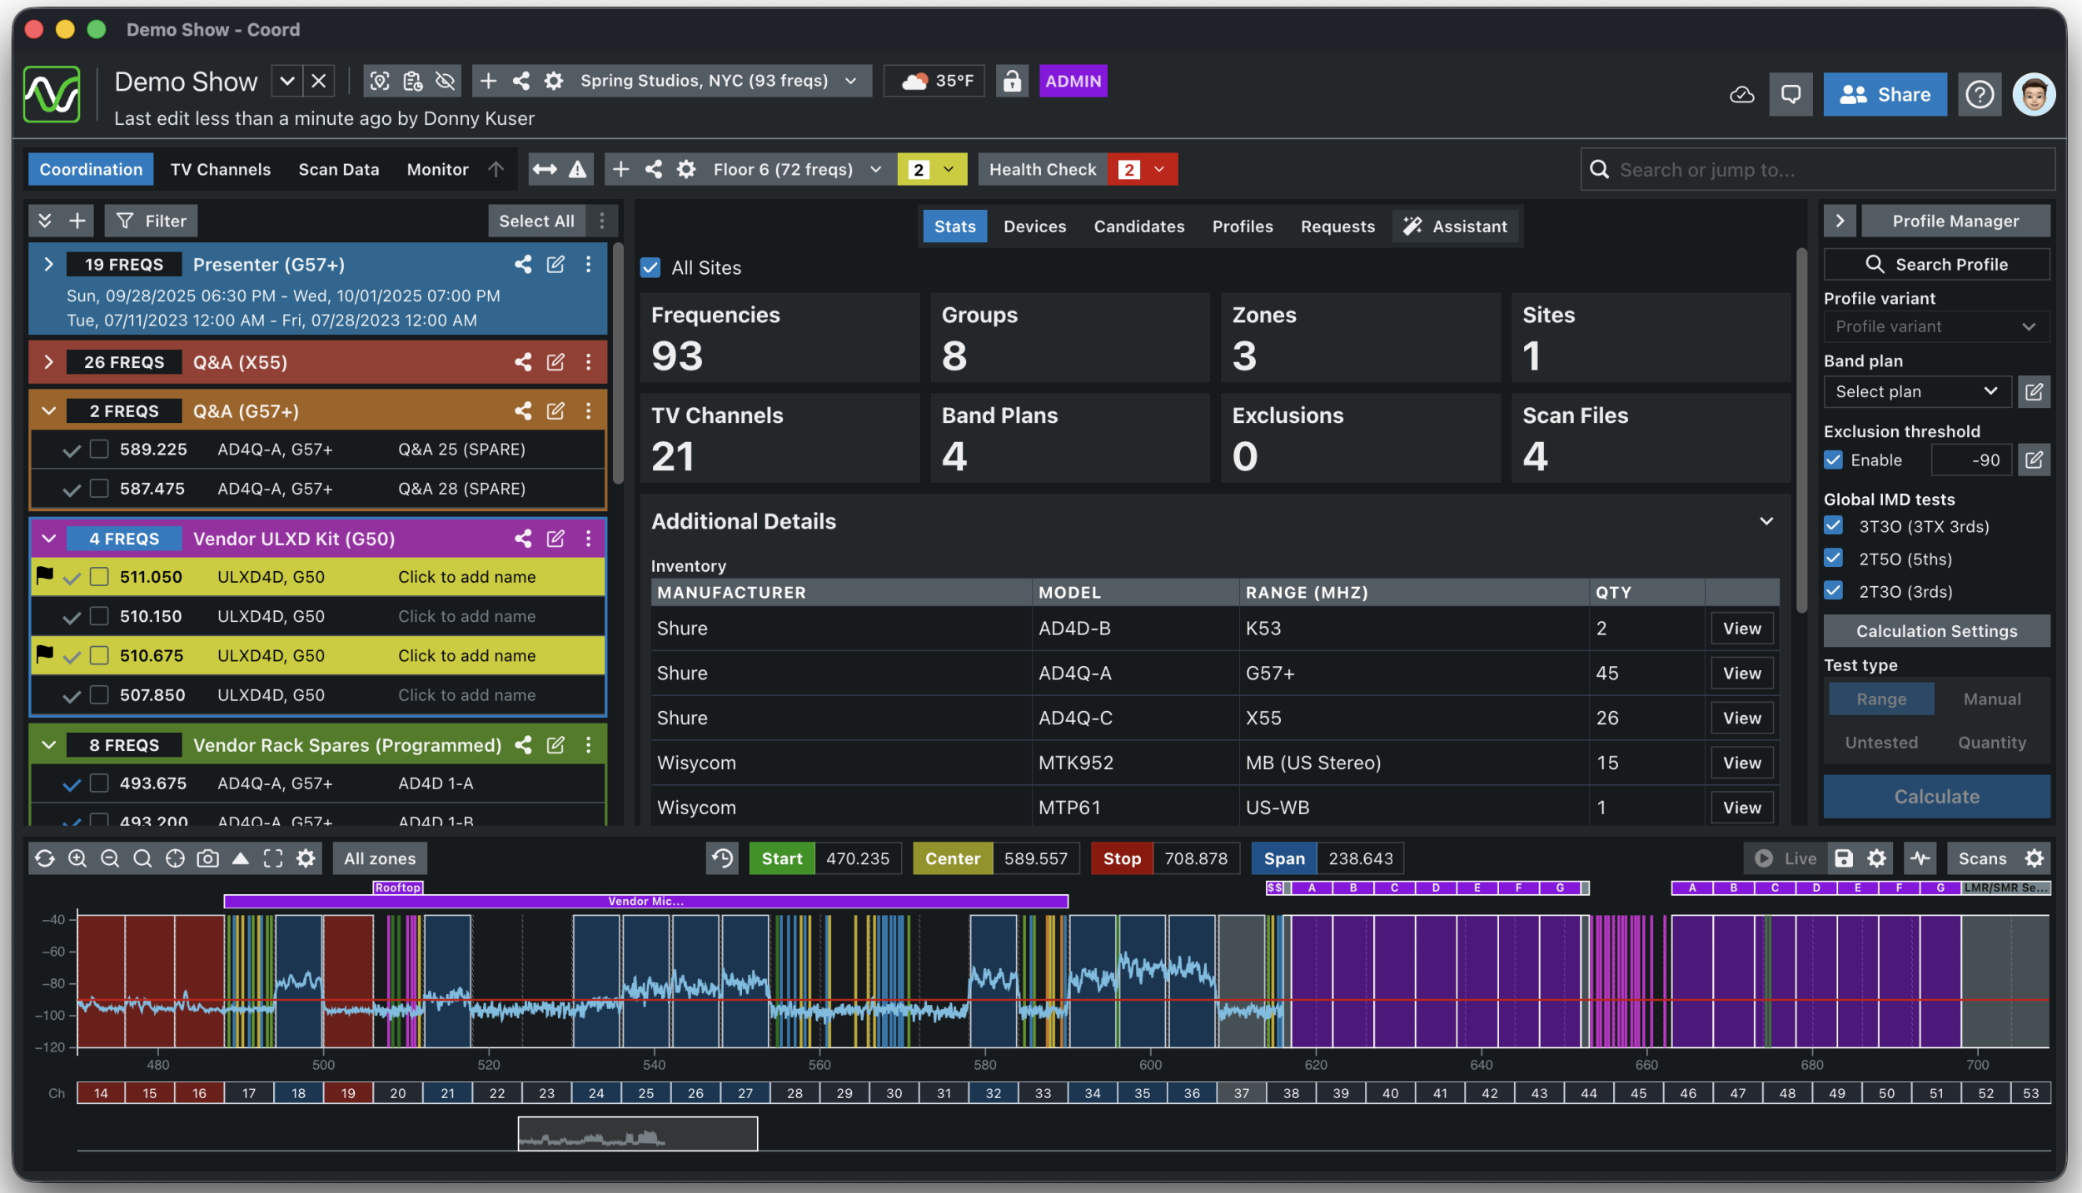Open the Filter panel for the group list

click(151, 221)
